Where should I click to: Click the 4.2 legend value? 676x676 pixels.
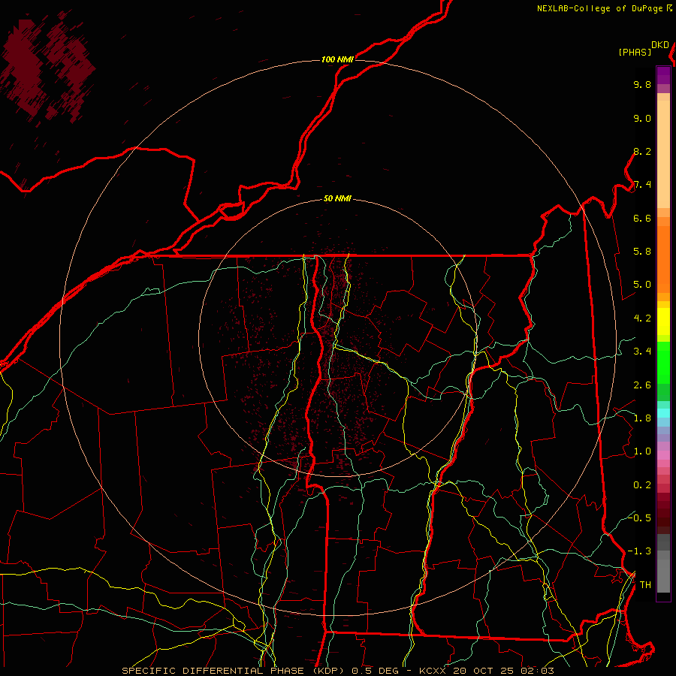(x=642, y=318)
